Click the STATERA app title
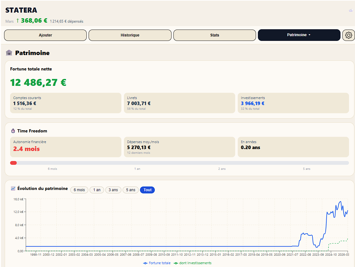The image size is (355, 267). 21,10
